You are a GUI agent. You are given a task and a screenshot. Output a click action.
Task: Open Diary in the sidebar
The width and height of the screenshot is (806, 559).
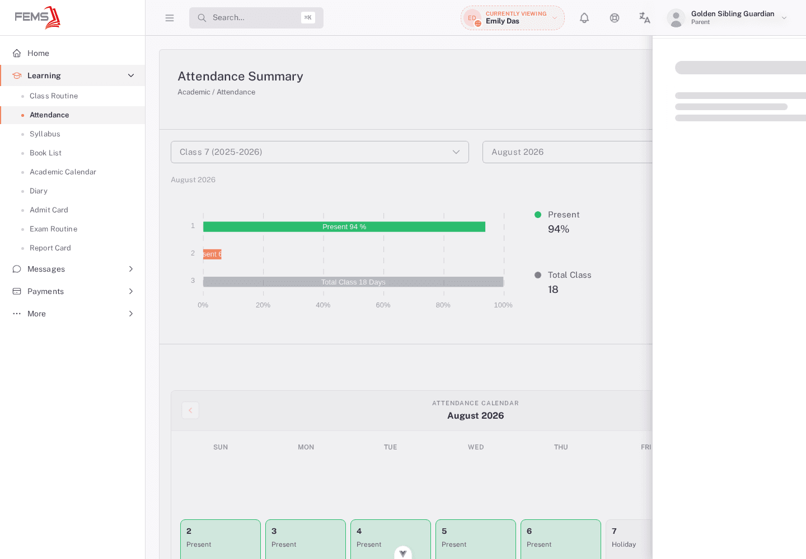39,191
